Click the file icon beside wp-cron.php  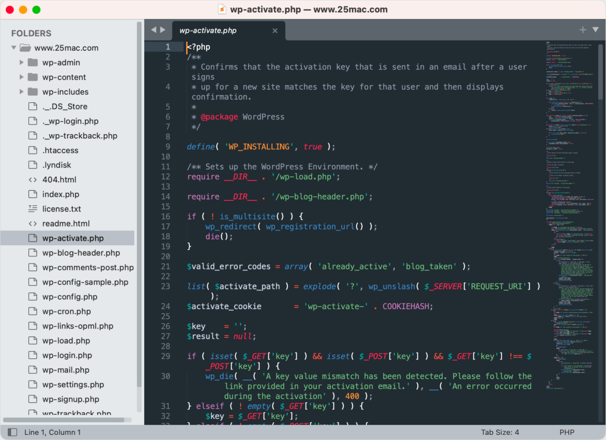pos(33,311)
